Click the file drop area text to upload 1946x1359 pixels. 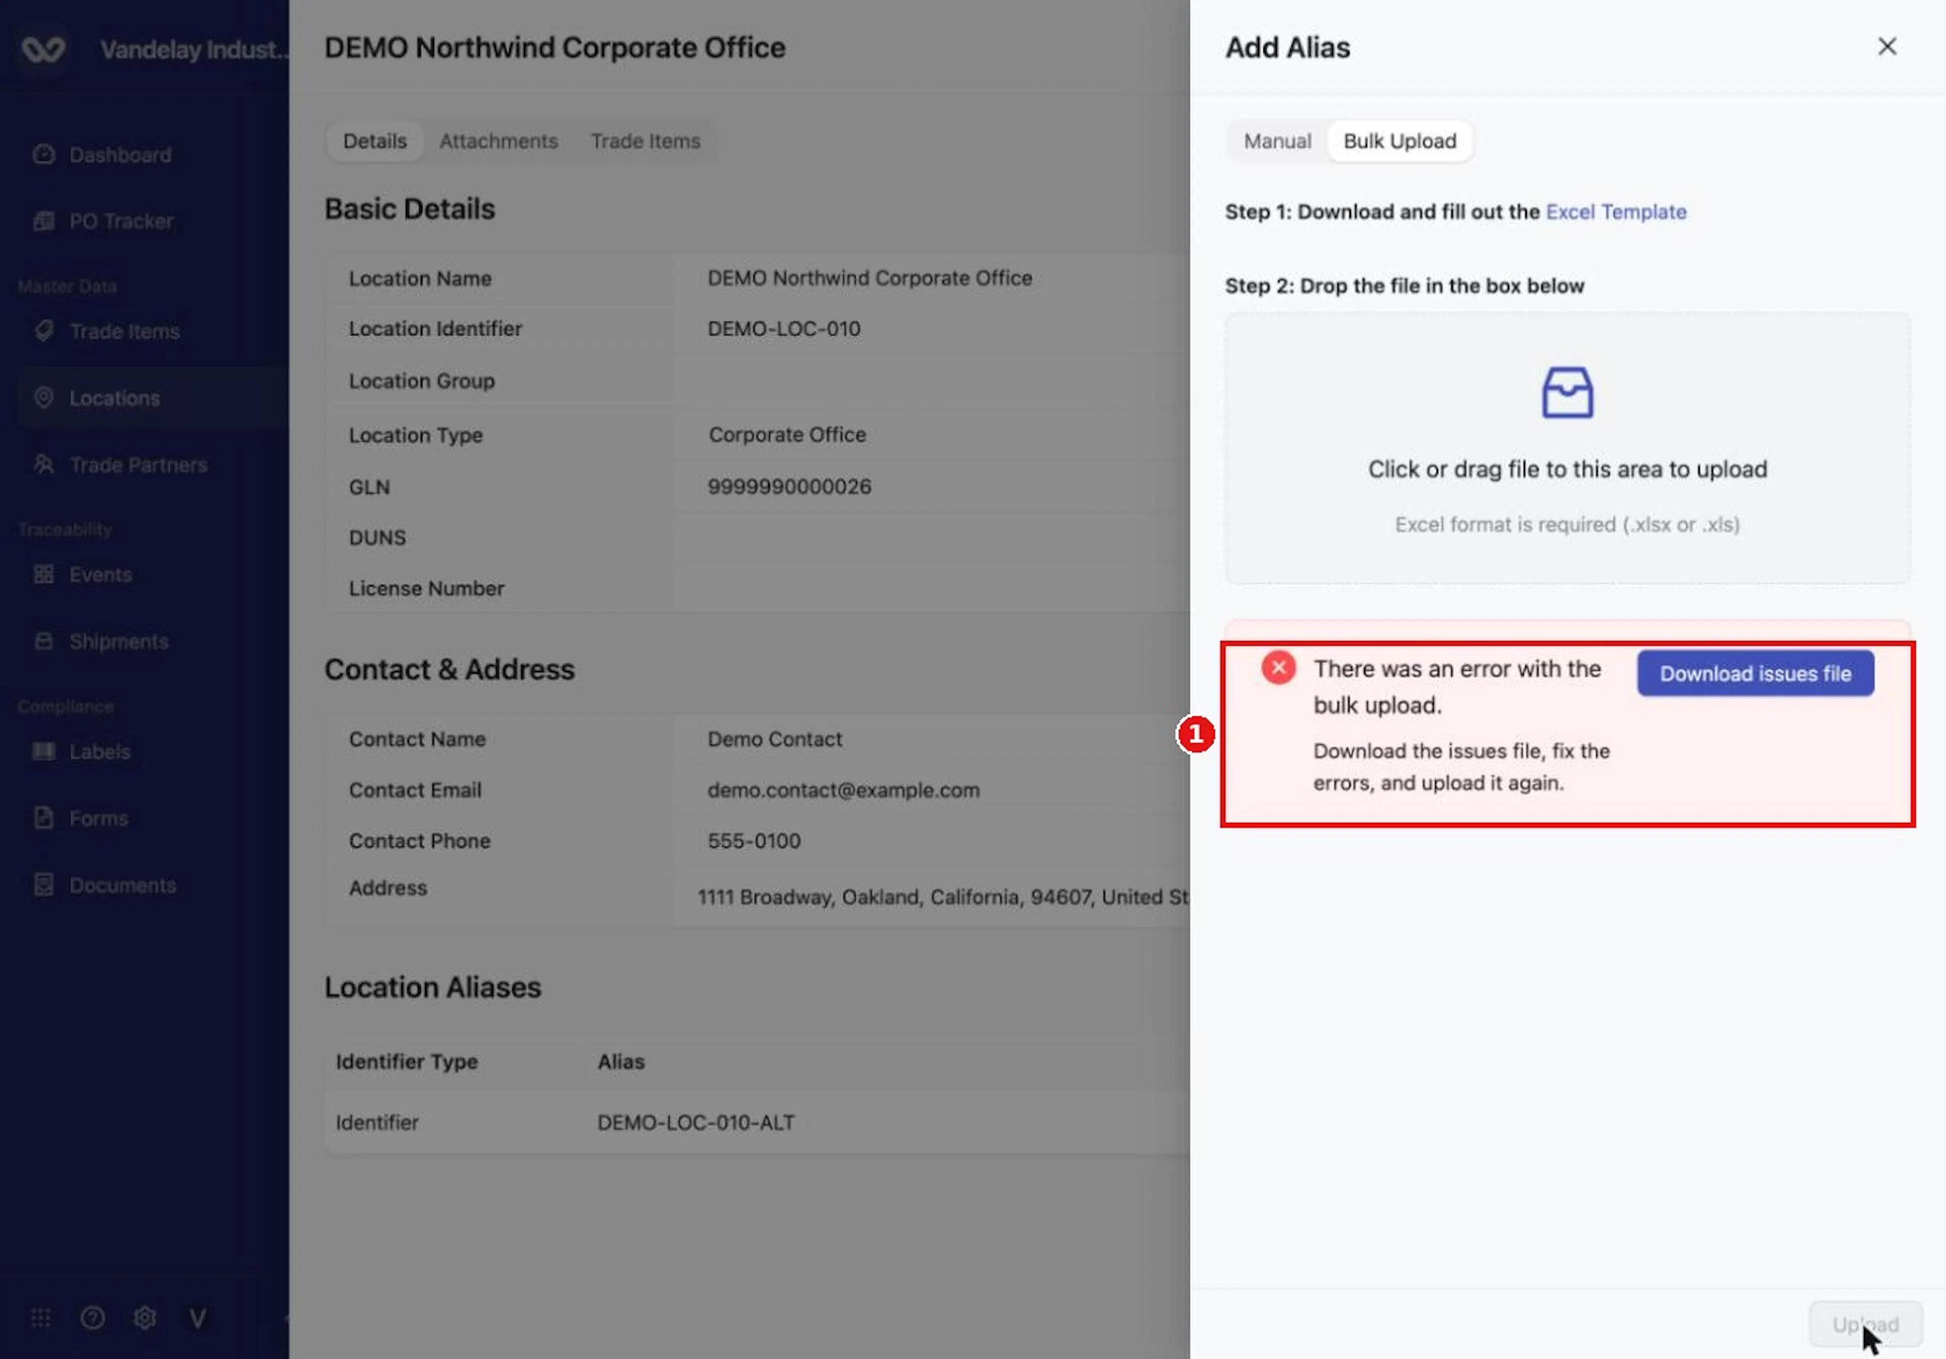pos(1567,469)
